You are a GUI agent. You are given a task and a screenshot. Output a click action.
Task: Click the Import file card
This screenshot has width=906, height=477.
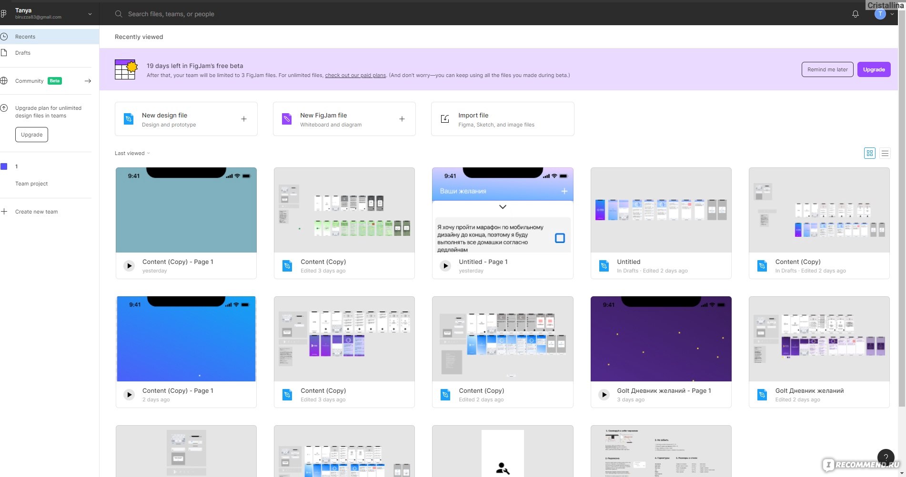(503, 119)
